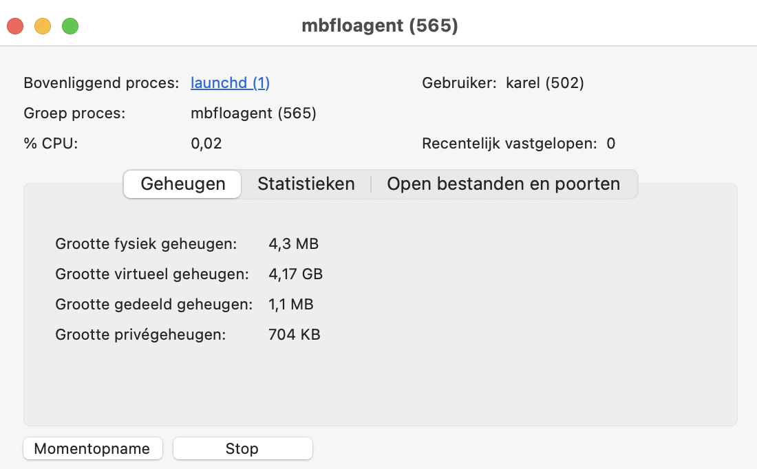The width and height of the screenshot is (757, 469).
Task: Switch to the Statistieken tab
Action: coord(306,184)
